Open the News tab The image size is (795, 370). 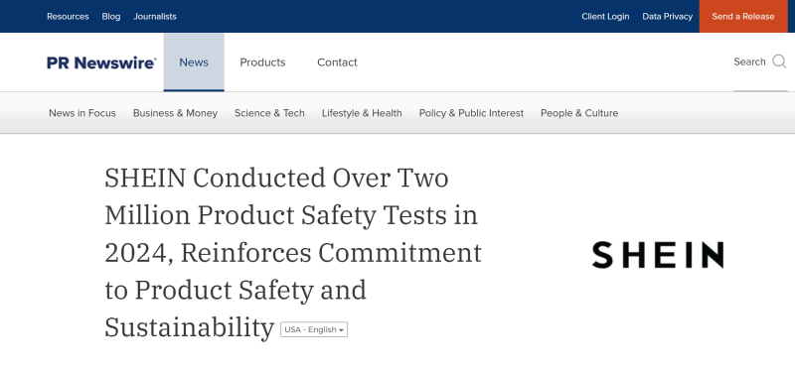coord(194,62)
